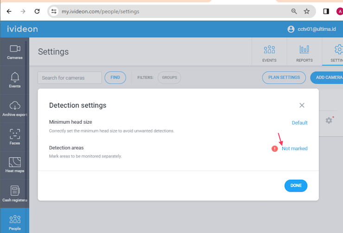Open the Groups filter
The width and height of the screenshot is (343, 233).
(x=169, y=78)
